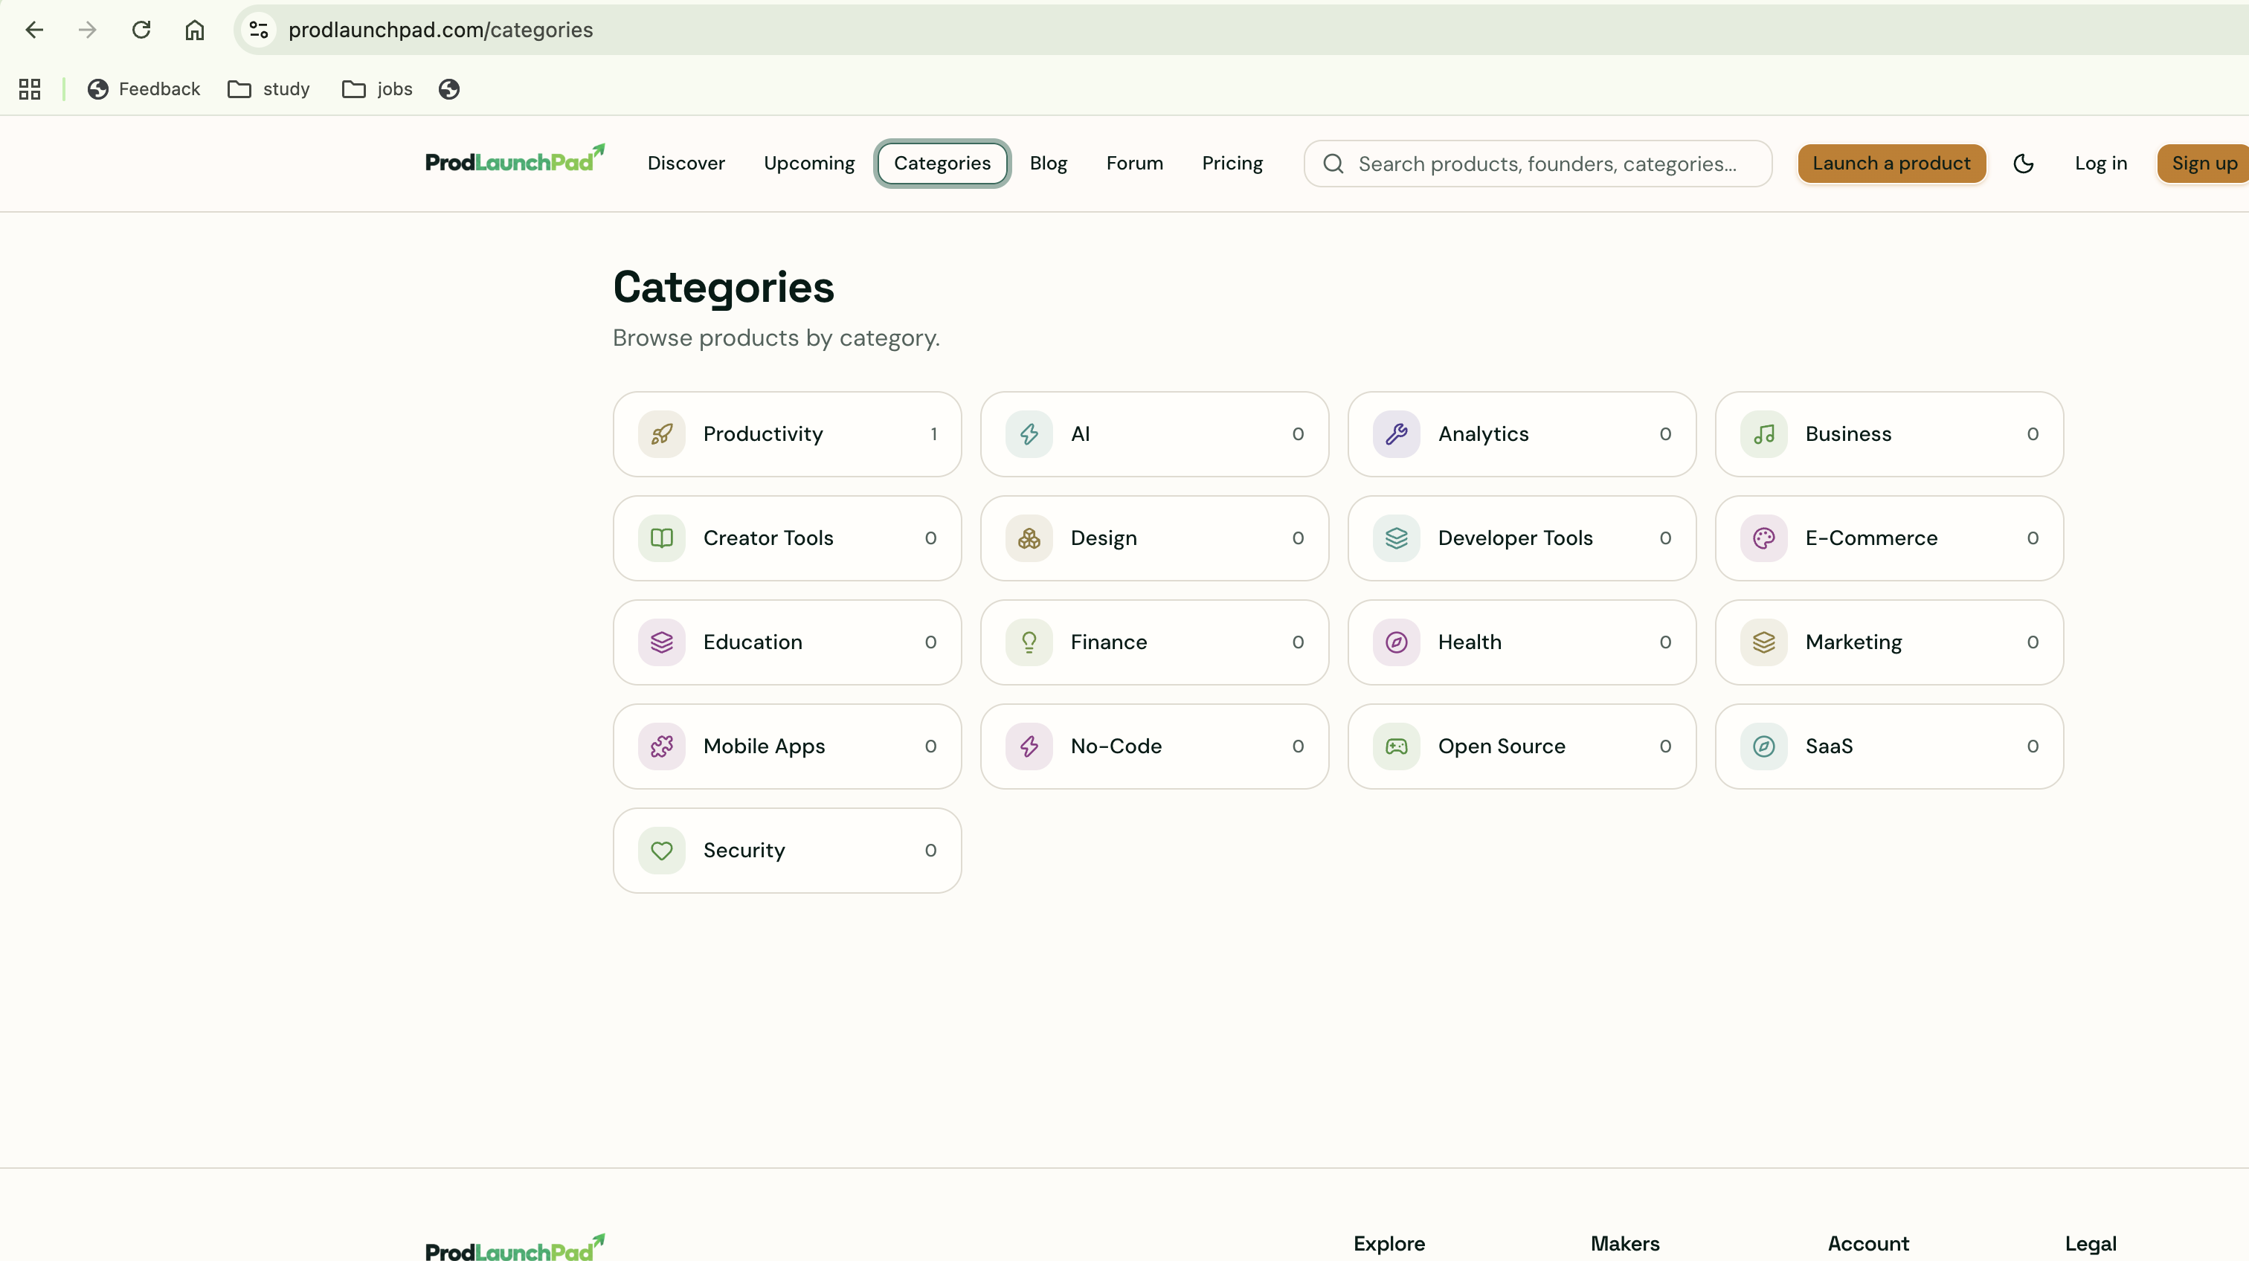Viewport: 2249px width, 1261px height.
Task: Click the globe bookmark icon after jobs
Action: [448, 89]
